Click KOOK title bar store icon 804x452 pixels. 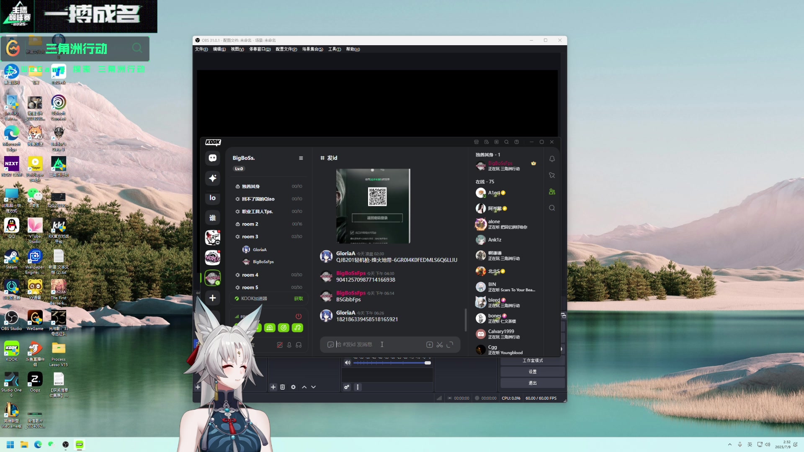pyautogui.click(x=476, y=142)
